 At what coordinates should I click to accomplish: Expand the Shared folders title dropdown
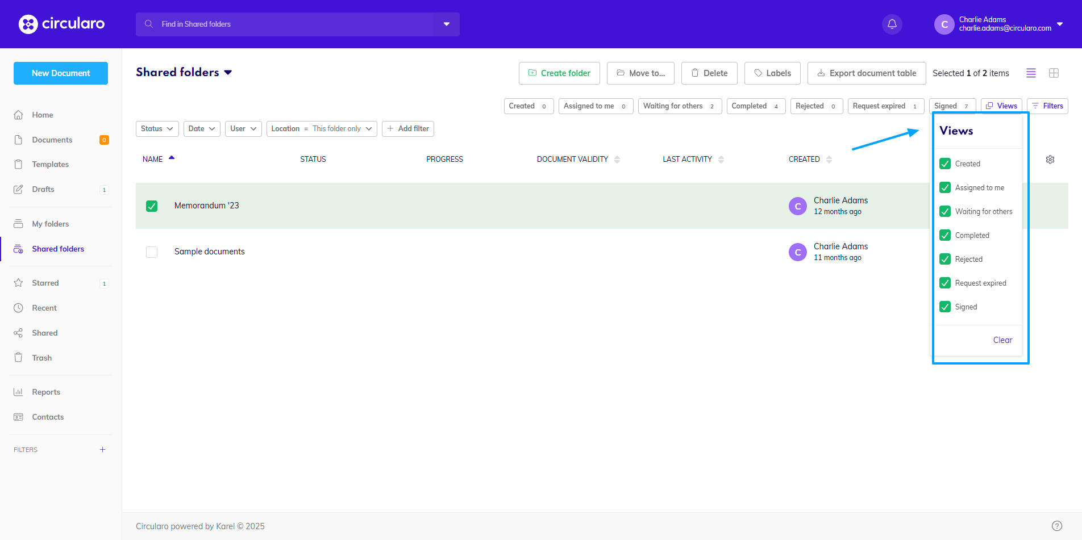point(228,73)
